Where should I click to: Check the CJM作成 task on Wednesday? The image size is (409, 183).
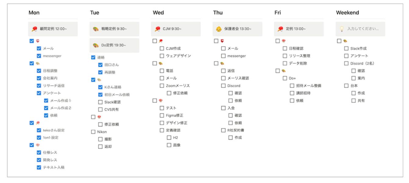click(162, 48)
